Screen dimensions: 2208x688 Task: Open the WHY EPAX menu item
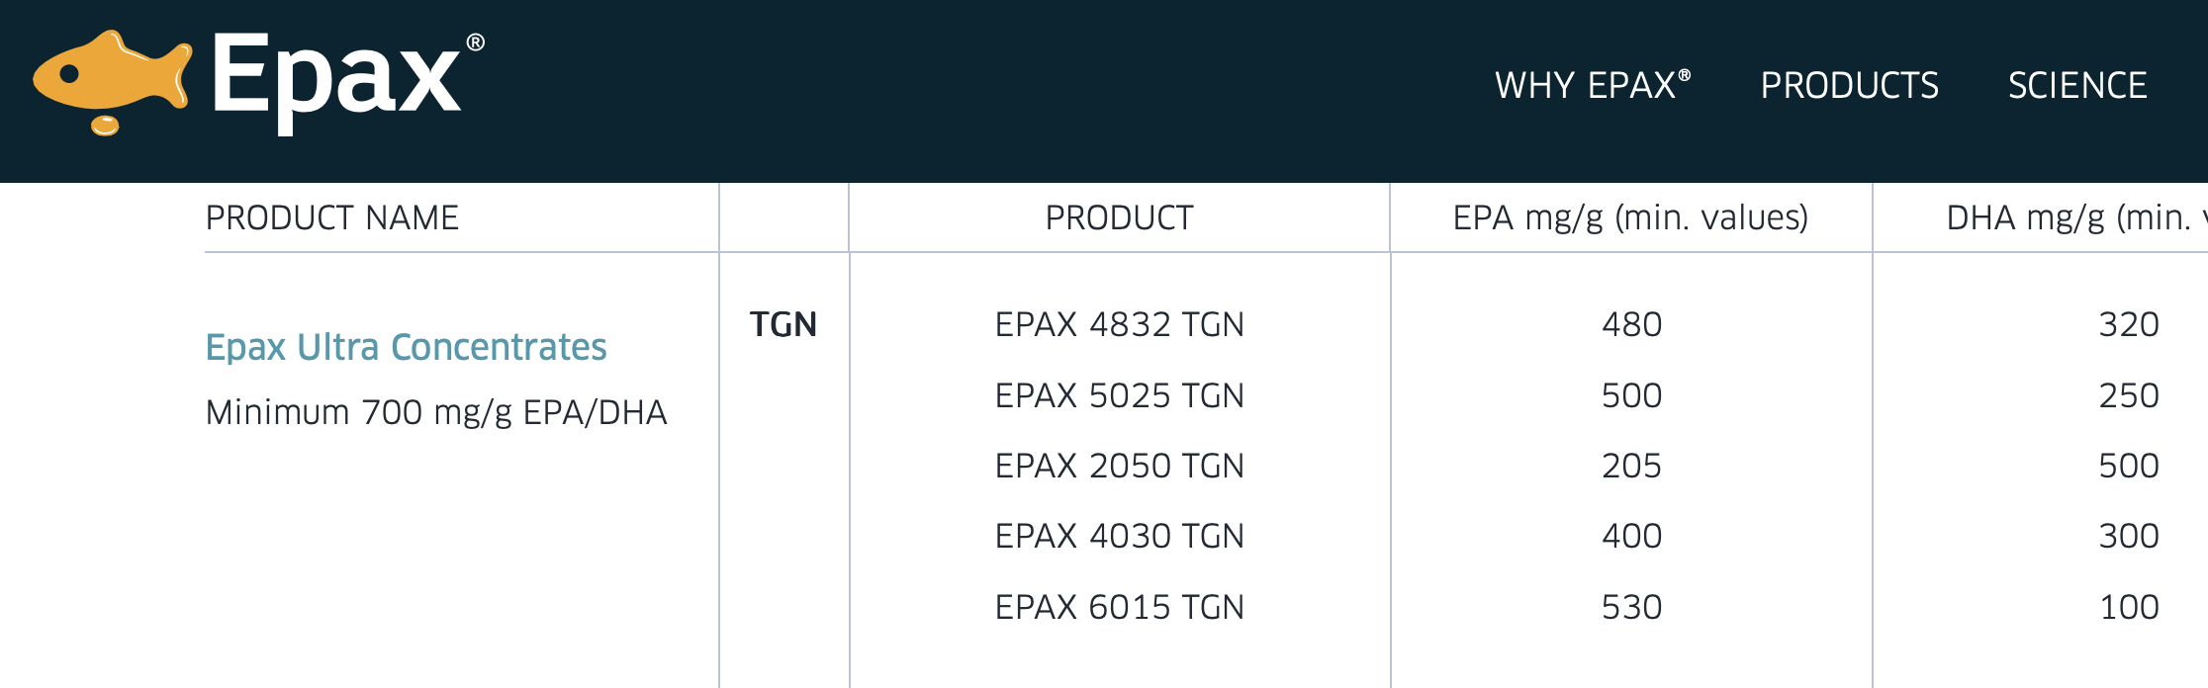(x=1593, y=85)
